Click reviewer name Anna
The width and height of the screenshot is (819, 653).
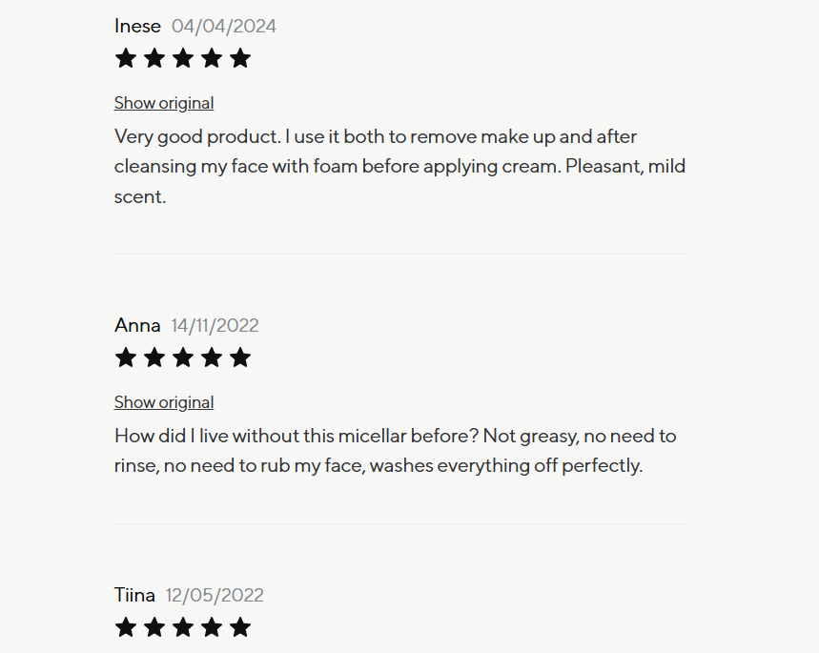tap(137, 325)
